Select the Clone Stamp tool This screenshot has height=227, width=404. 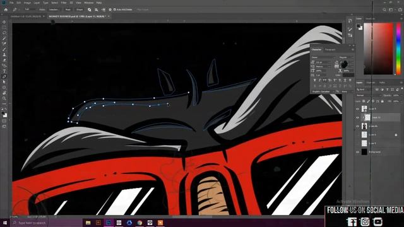4,55
